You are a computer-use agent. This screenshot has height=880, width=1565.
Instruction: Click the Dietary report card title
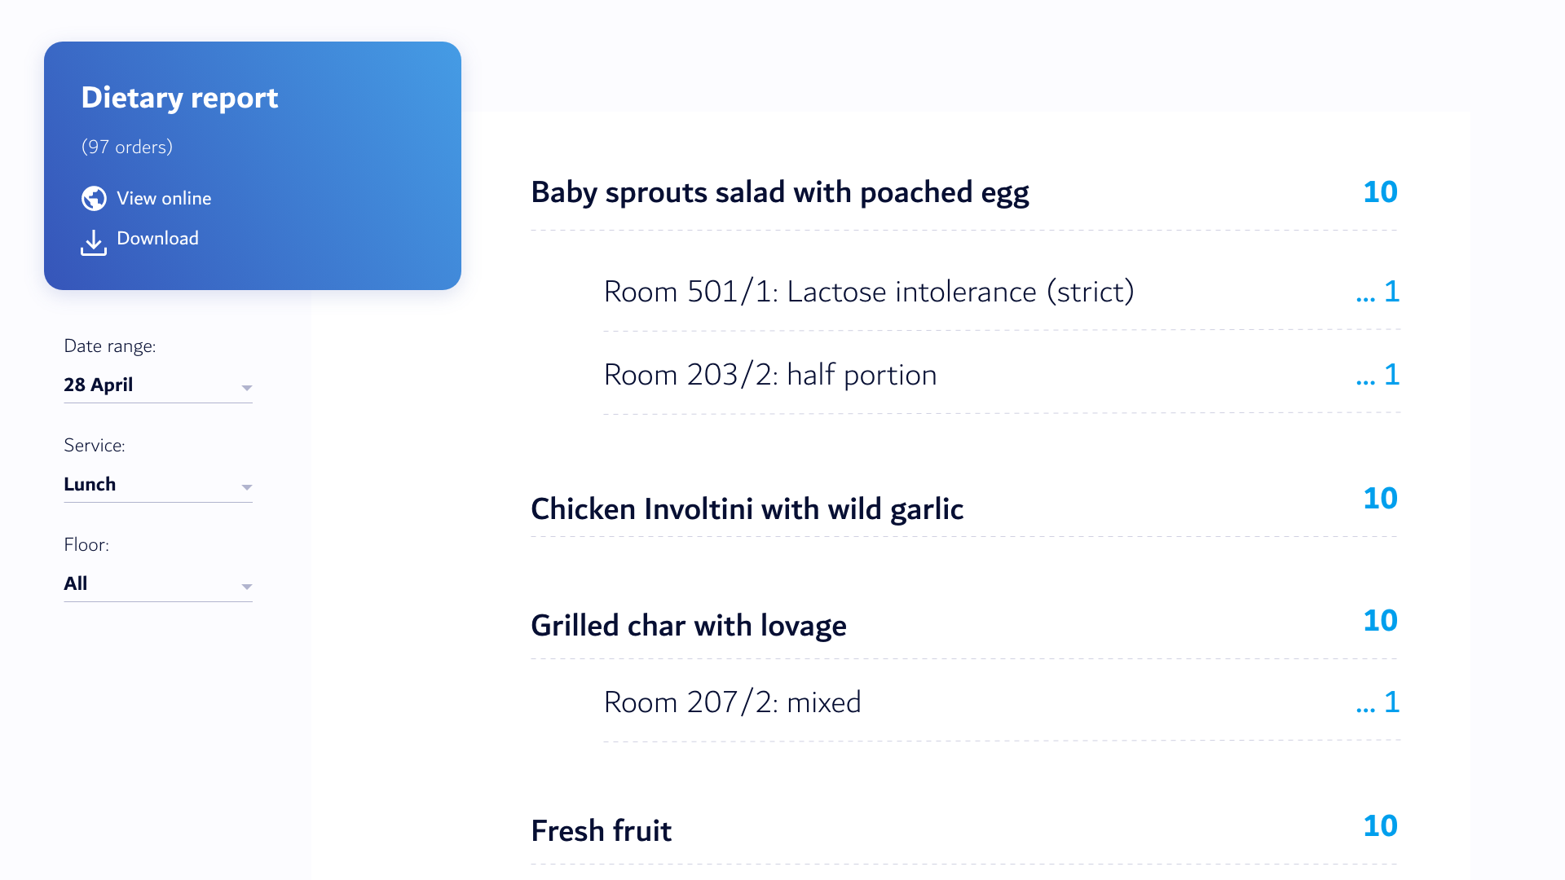click(x=179, y=97)
